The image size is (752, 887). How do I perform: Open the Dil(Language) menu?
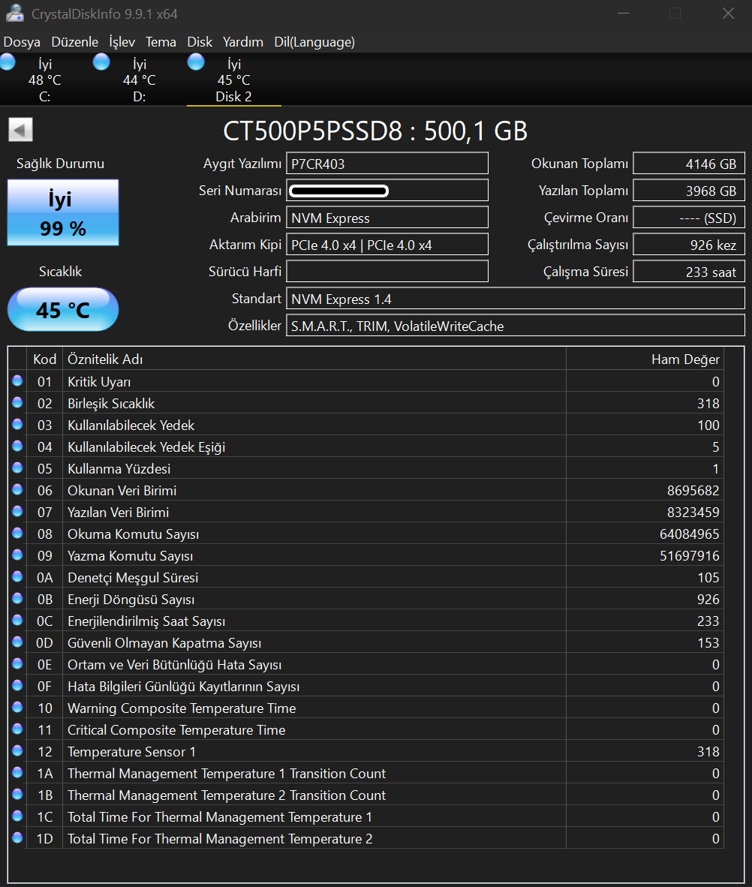[314, 42]
